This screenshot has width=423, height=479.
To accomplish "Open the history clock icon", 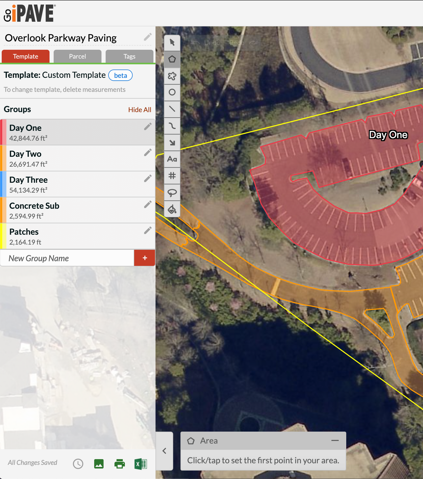I will 78,464.
